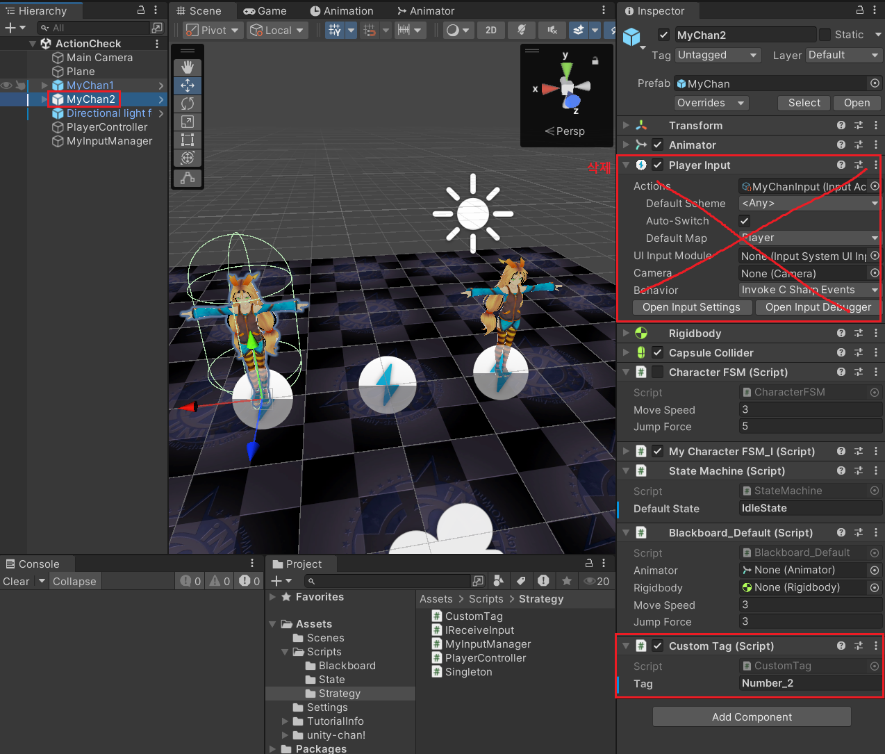
Task: Click the Add Component button
Action: [752, 716]
